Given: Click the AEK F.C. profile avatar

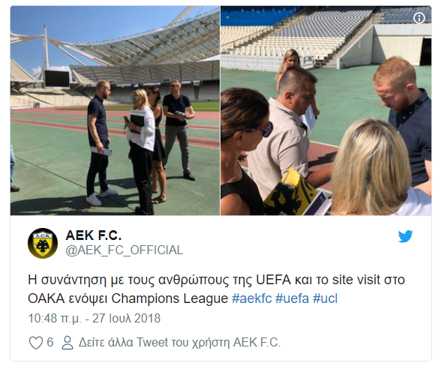Looking at the screenshot, I should tap(43, 243).
